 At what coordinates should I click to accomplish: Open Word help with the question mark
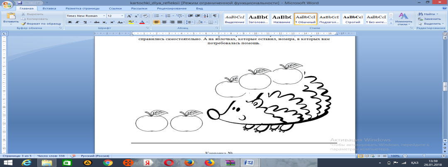click(x=444, y=9)
